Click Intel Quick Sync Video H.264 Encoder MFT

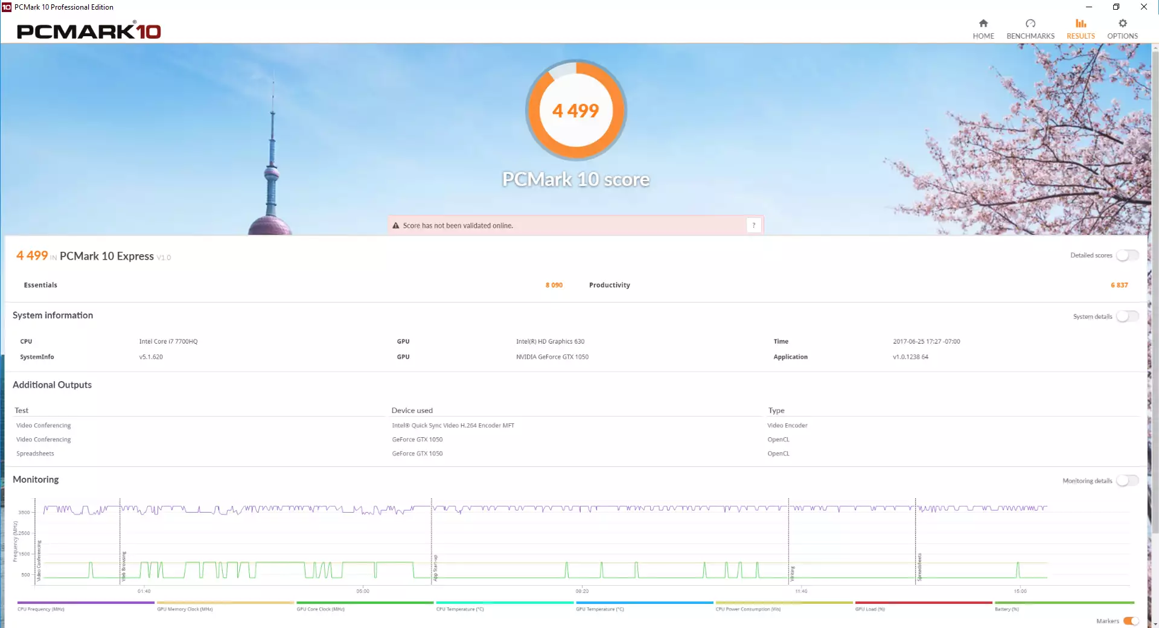(453, 426)
